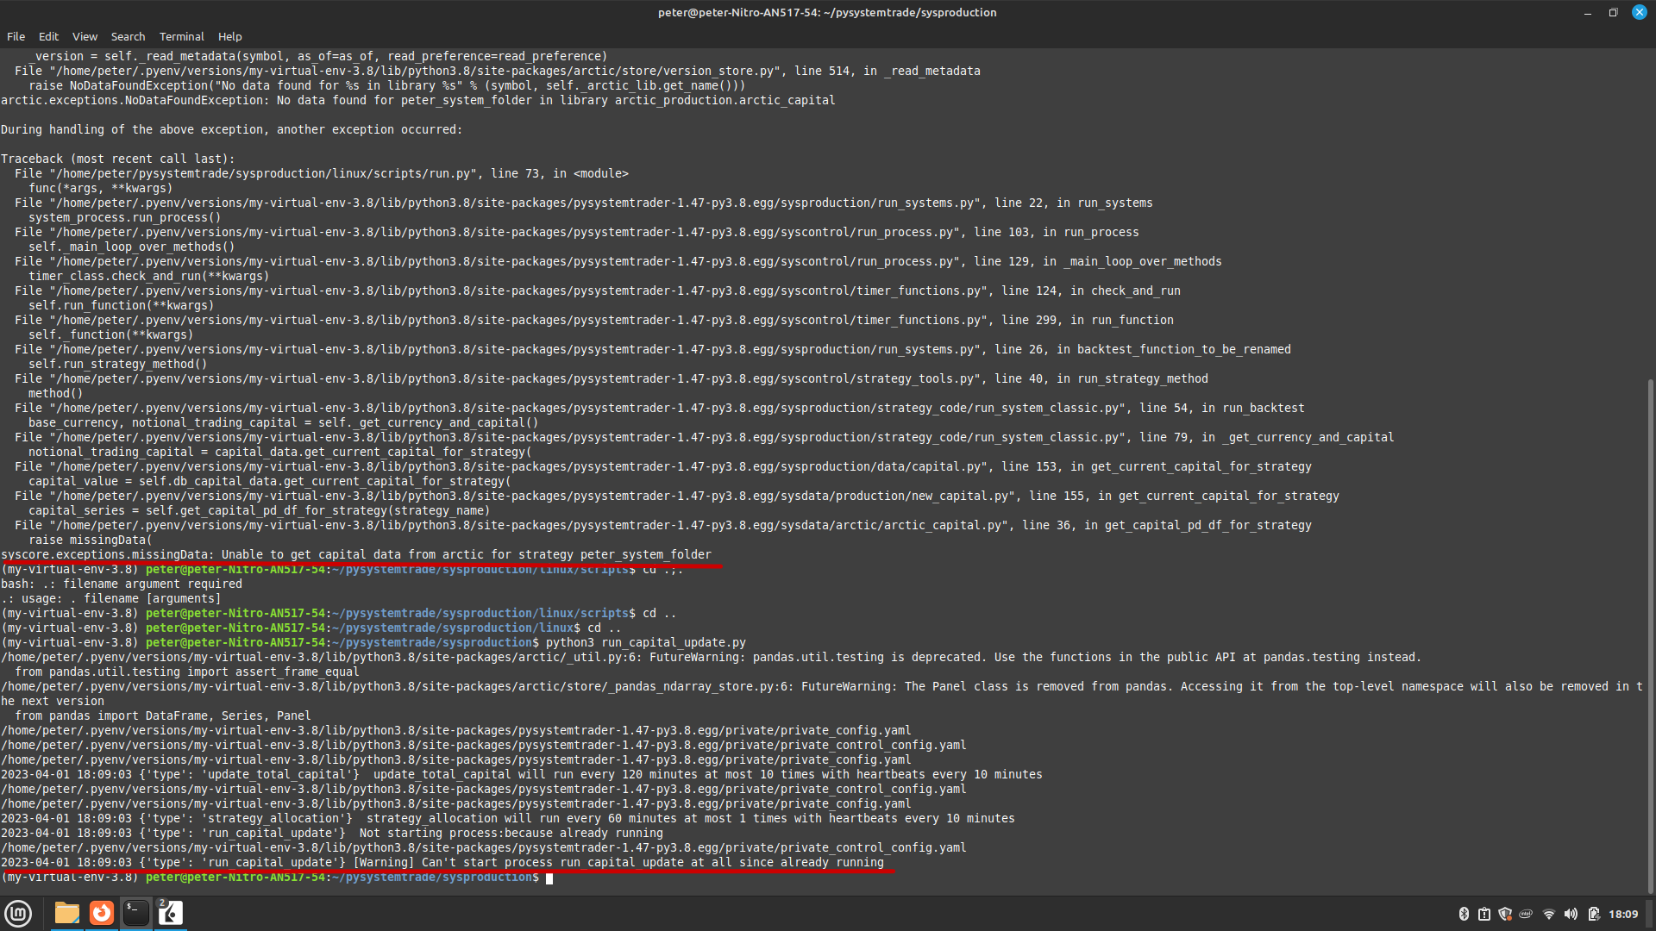Open the Help menu
This screenshot has width=1656, height=931.
click(x=229, y=36)
